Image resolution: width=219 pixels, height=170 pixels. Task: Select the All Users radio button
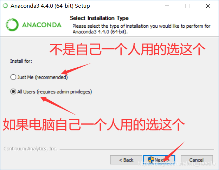[13, 91]
